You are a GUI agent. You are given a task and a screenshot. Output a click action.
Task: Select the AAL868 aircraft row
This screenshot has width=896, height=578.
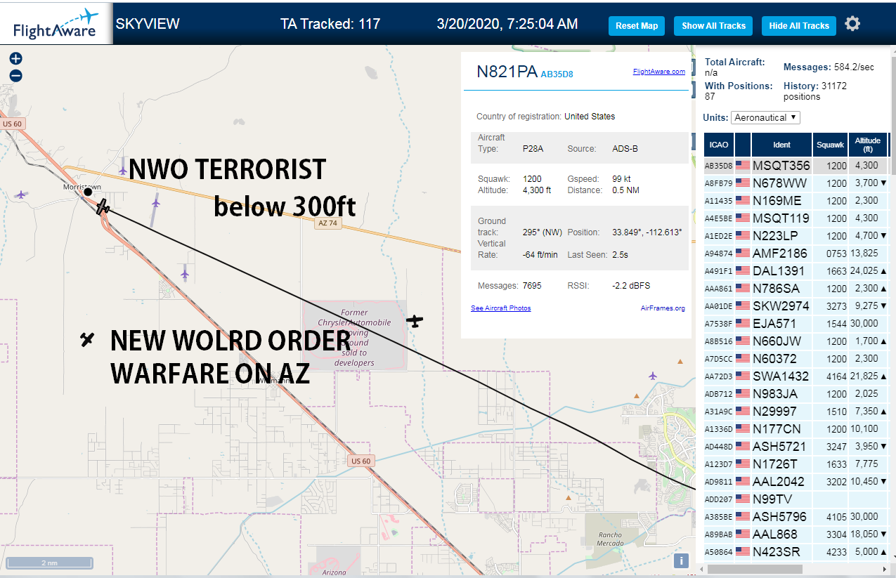[796, 534]
